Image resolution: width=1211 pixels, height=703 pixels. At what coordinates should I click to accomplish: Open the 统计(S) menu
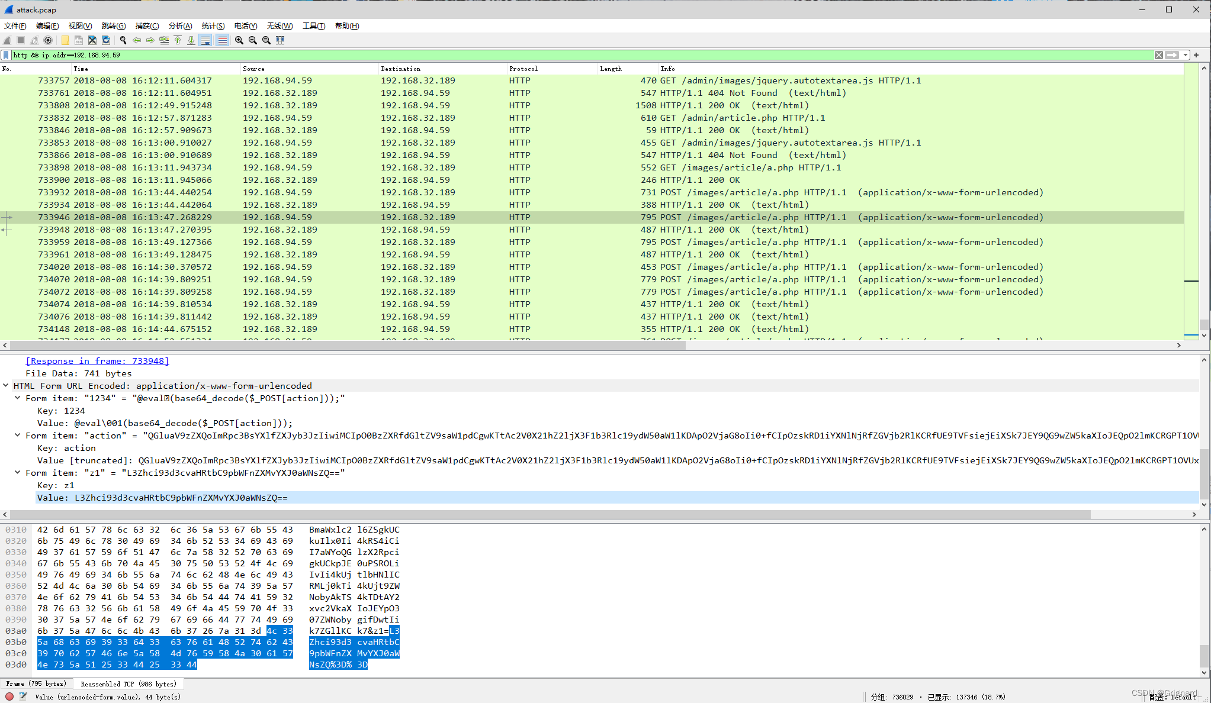click(x=213, y=26)
